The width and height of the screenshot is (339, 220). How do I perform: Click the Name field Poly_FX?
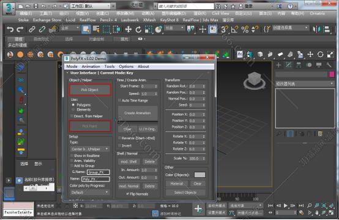[95, 179]
